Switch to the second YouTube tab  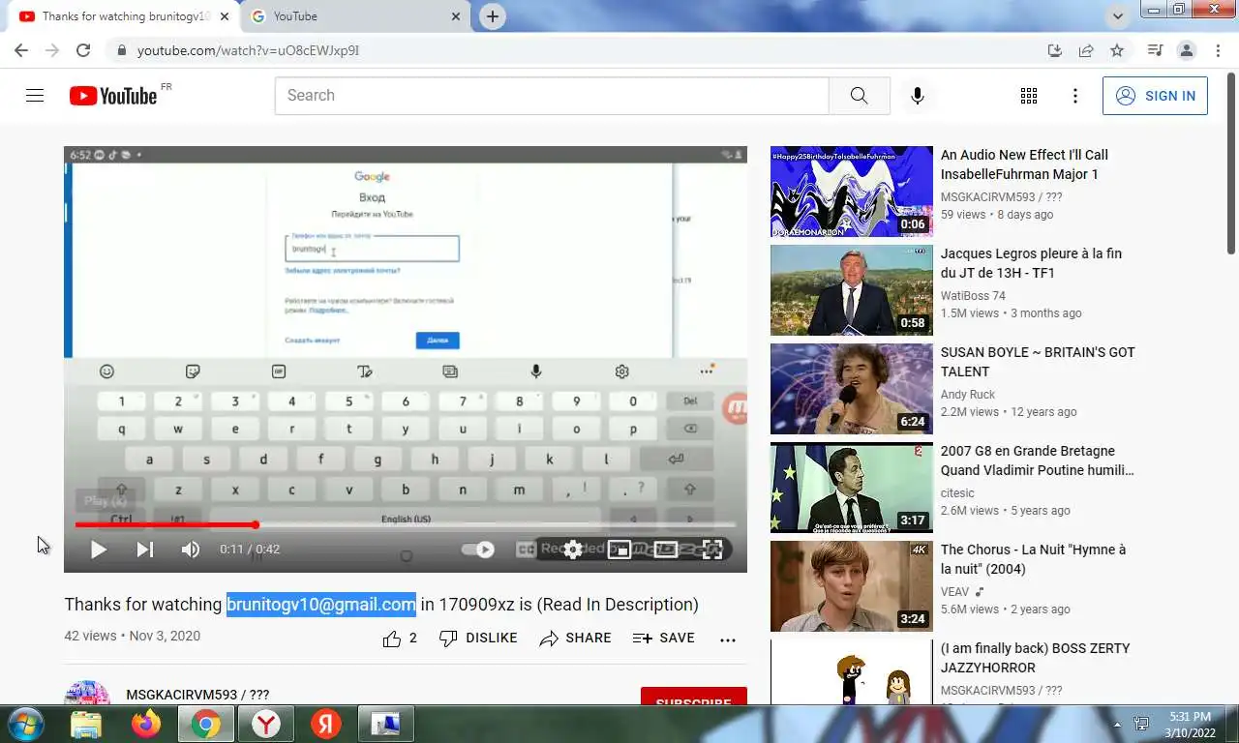point(352,16)
